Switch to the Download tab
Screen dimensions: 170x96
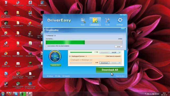pyautogui.click(x=95, y=22)
